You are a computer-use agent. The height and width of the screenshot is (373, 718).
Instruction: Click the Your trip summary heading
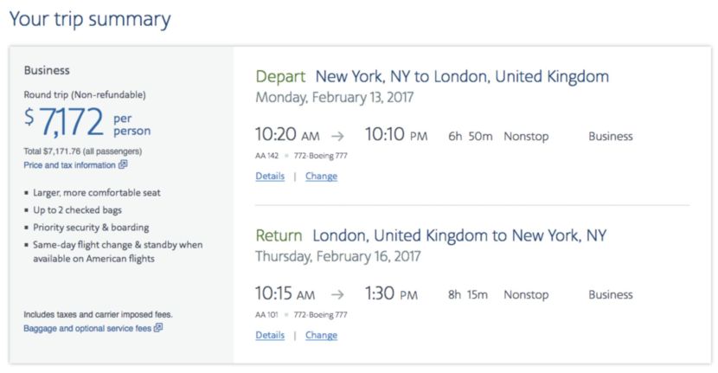coord(90,19)
